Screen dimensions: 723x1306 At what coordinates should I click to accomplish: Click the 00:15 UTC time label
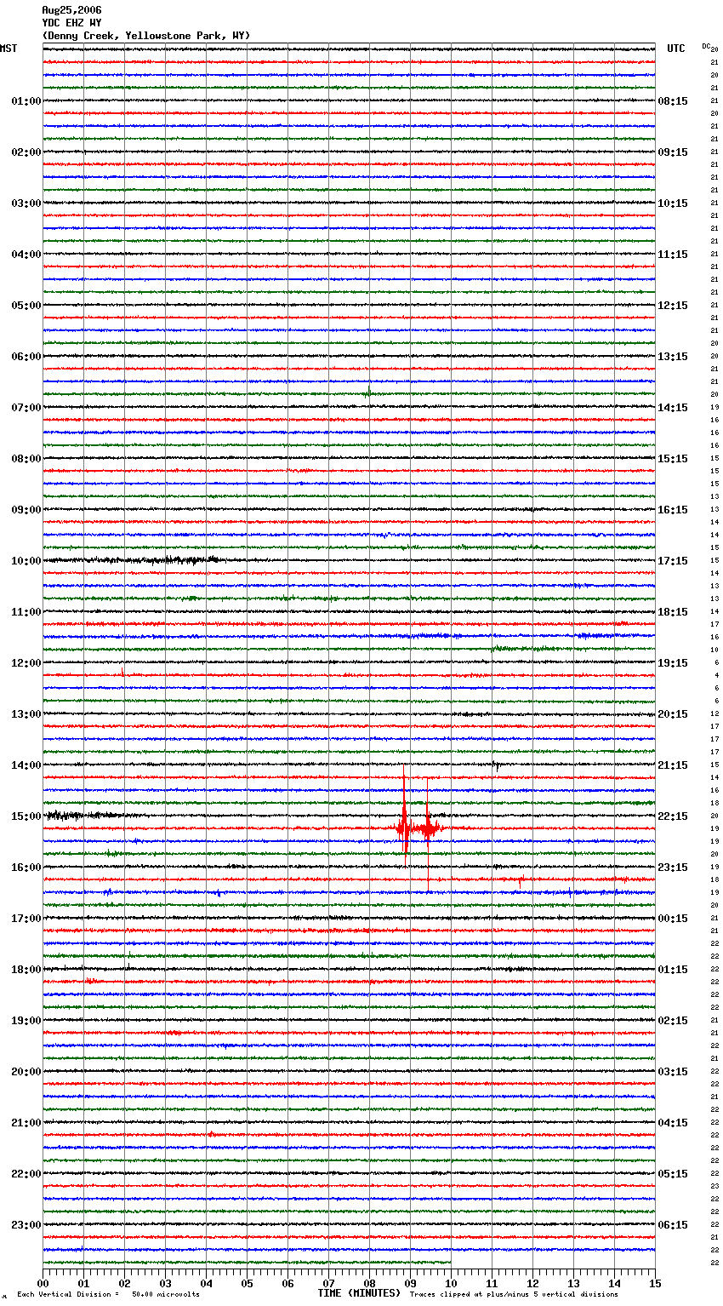point(673,919)
